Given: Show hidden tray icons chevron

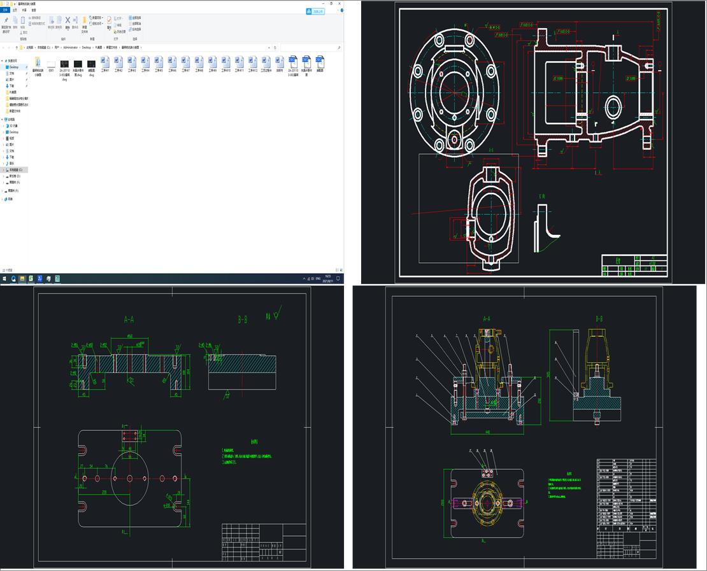Looking at the screenshot, I should tap(304, 279).
